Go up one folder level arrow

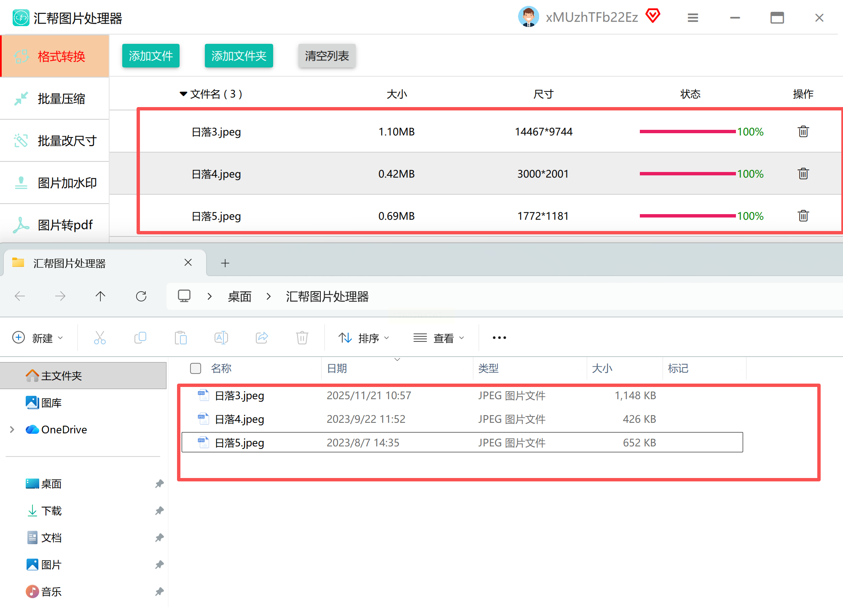[100, 296]
